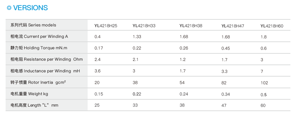Select rotor inertia value 102
297x118 pixels.
264,83
